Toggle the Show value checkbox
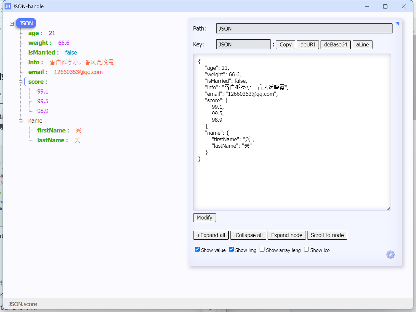The height and width of the screenshot is (312, 416). pyautogui.click(x=197, y=249)
